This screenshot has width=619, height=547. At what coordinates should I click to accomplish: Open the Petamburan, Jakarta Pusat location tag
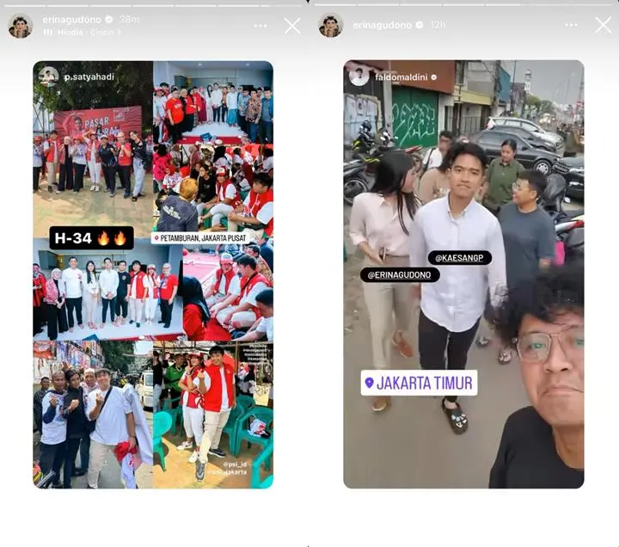click(x=200, y=237)
